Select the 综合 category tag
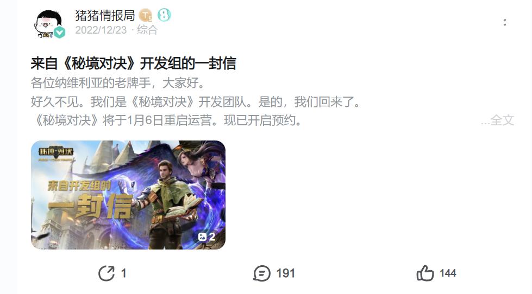This screenshot has height=294, width=532. point(147,30)
